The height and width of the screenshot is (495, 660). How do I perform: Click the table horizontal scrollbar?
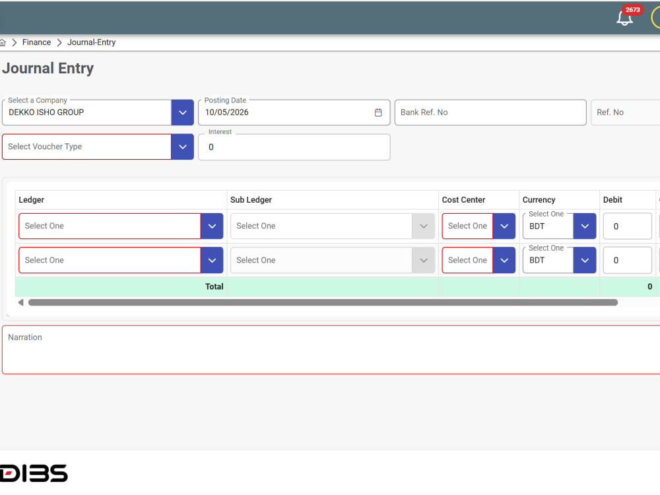click(323, 302)
